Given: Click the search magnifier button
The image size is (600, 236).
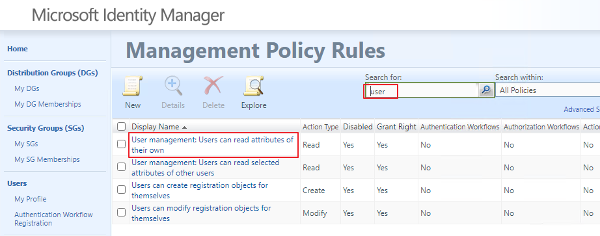Looking at the screenshot, I should pos(485,90).
